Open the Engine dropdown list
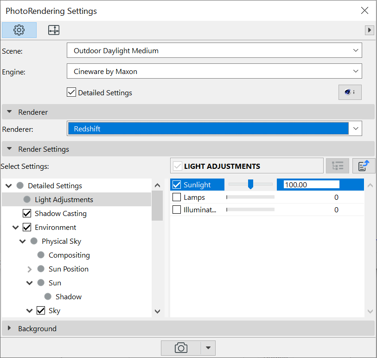The width and height of the screenshot is (377, 358). (x=214, y=71)
